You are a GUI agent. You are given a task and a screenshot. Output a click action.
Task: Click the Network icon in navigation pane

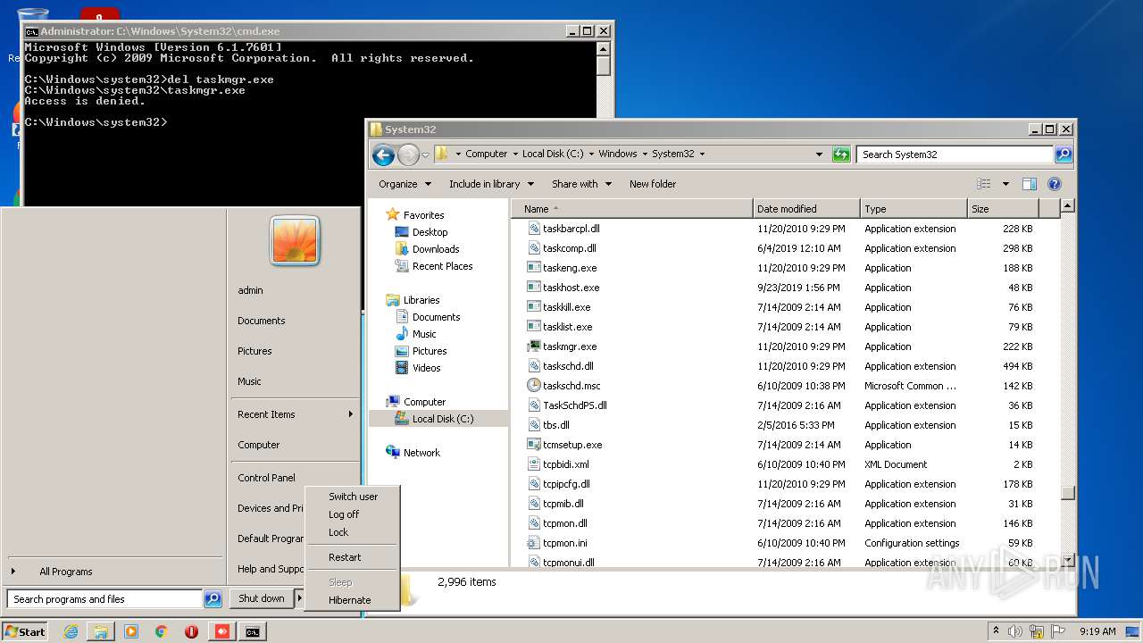pos(393,453)
